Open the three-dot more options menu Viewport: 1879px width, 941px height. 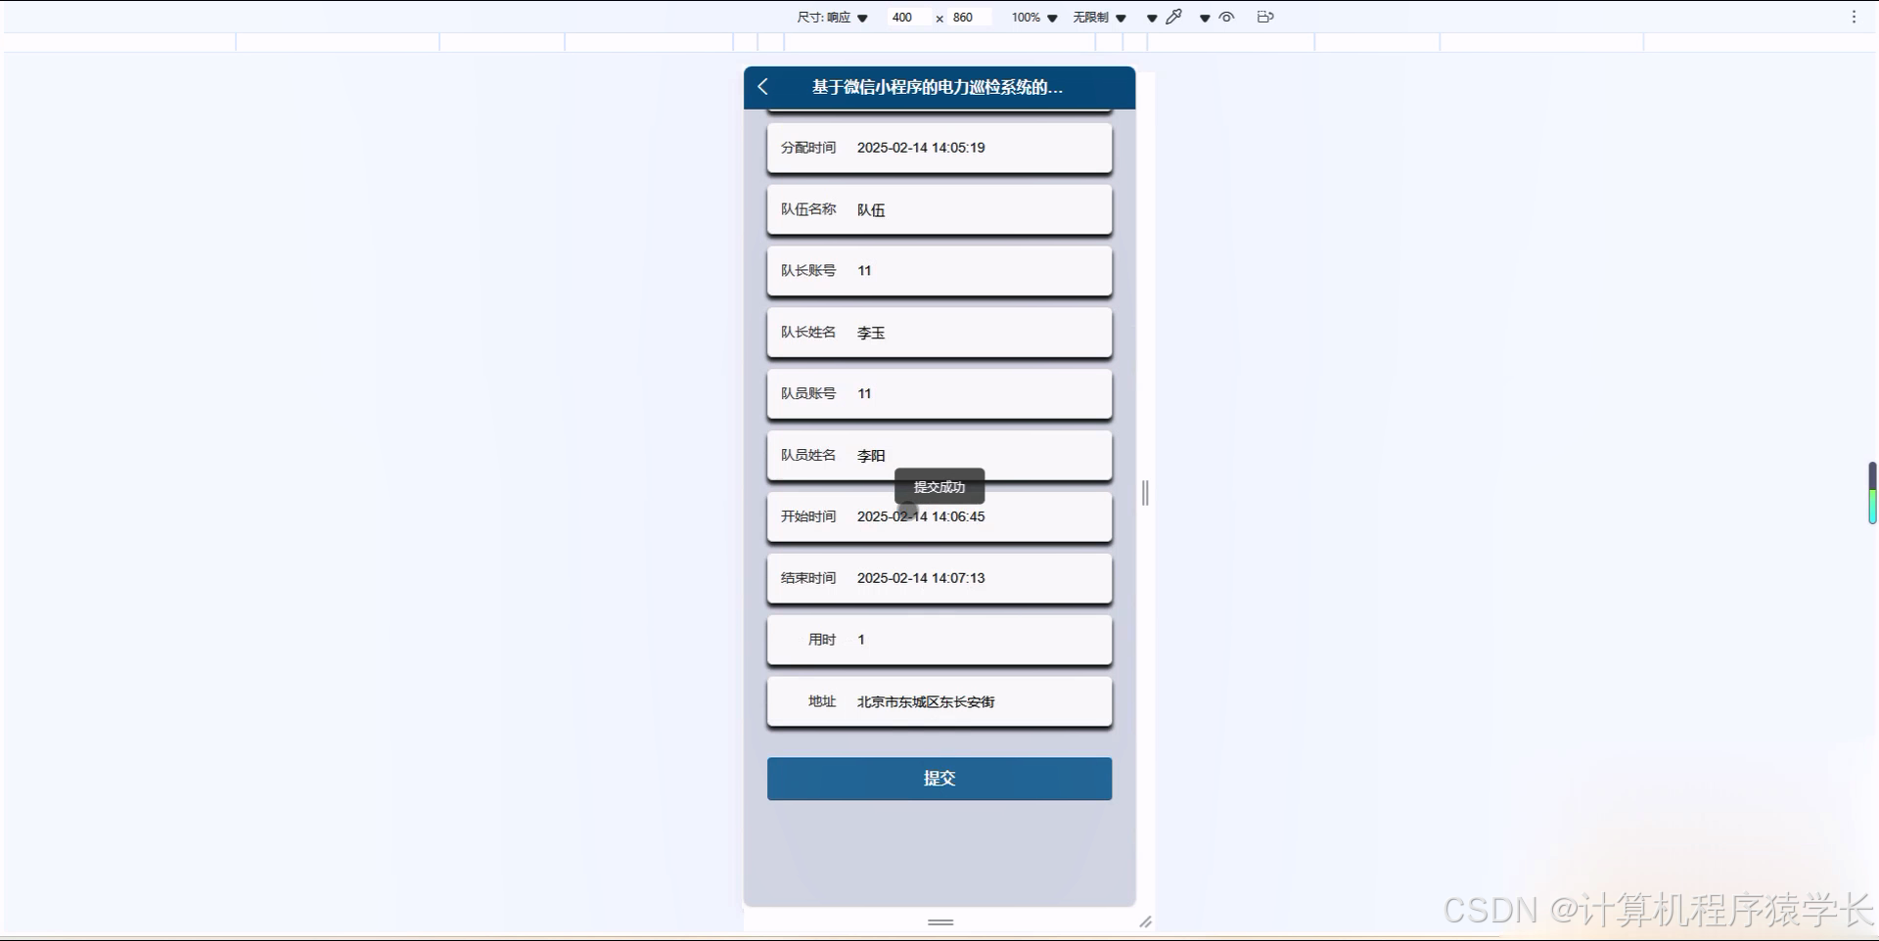pos(1854,17)
